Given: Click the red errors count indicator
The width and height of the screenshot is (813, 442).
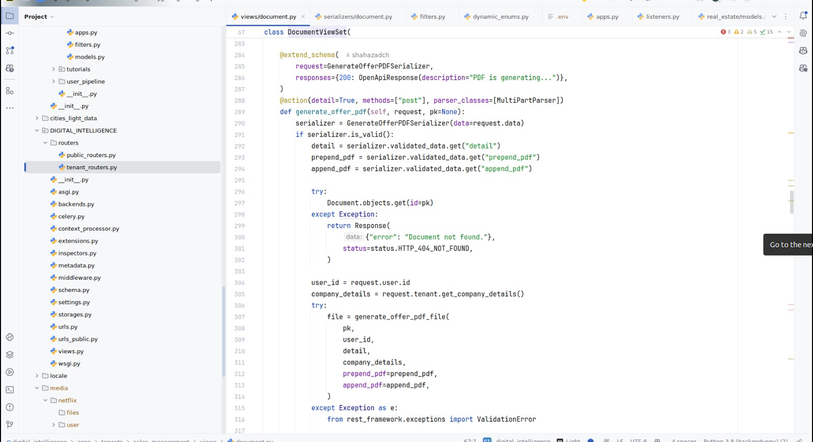Looking at the screenshot, I should click(725, 32).
